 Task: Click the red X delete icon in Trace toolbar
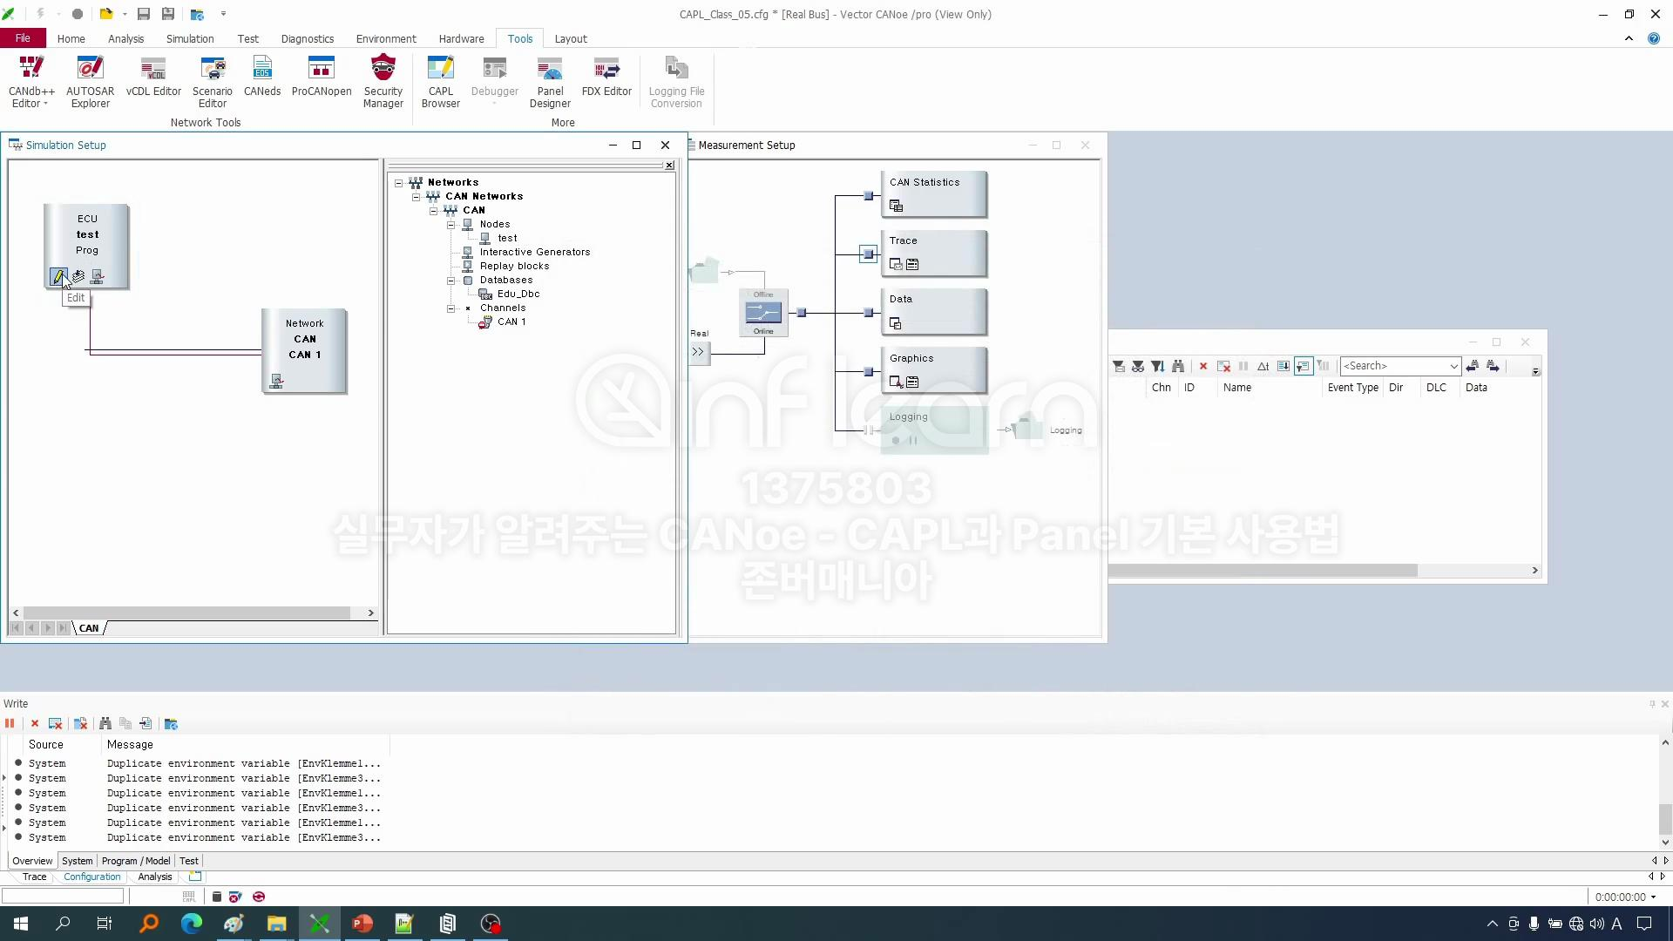(x=1203, y=366)
